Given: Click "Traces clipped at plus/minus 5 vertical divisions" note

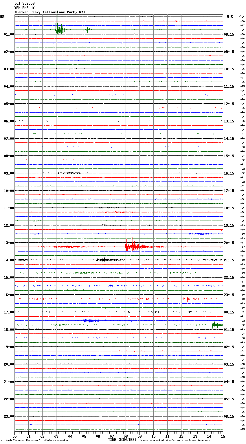Looking at the screenshot, I should 175,440.
